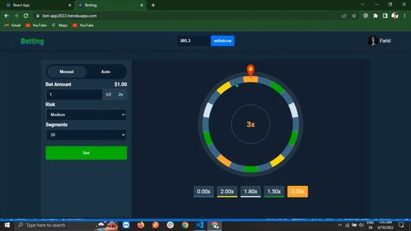Click the withdraw button
The width and height of the screenshot is (411, 231).
tap(223, 41)
